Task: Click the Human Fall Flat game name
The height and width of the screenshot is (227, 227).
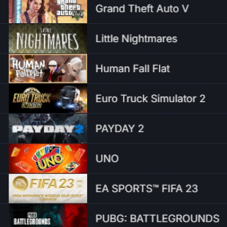Action: pos(133,69)
